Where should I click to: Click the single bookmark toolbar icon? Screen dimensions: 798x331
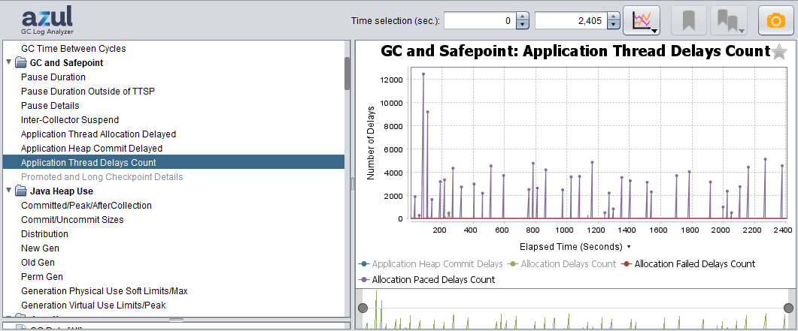687,20
